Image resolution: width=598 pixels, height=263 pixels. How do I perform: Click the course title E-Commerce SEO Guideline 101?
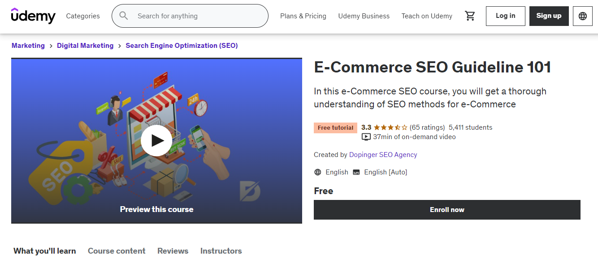433,67
